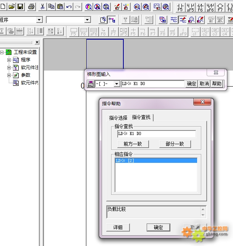Screen dimensions: 233x246
Task: Open the 程序 combo box in toolbar
Action: [x=39, y=20]
